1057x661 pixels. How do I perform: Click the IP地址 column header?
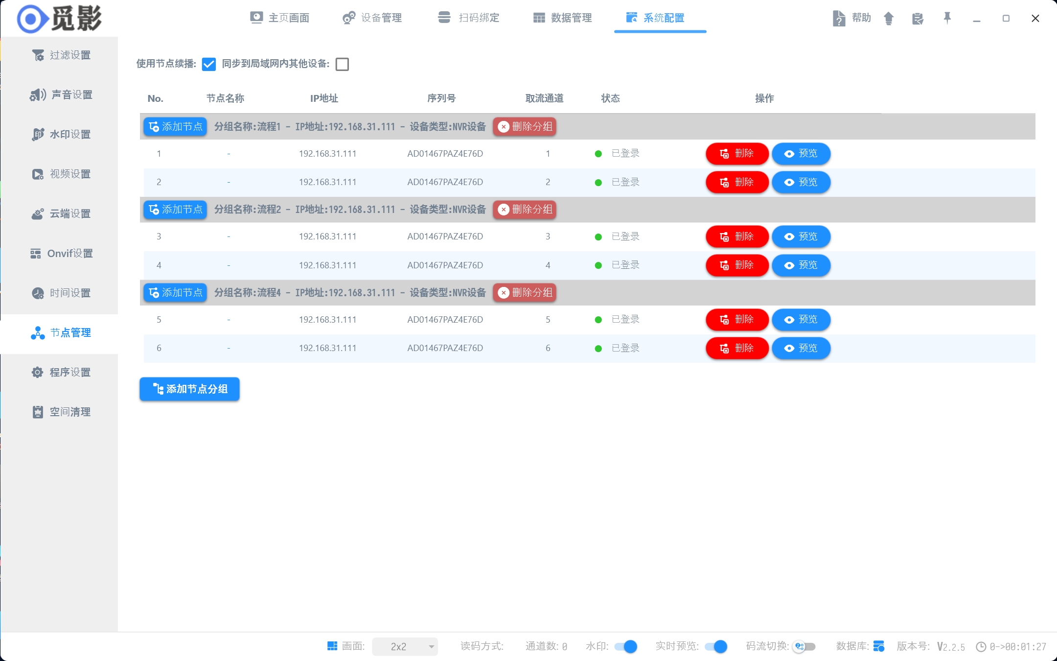pos(324,98)
